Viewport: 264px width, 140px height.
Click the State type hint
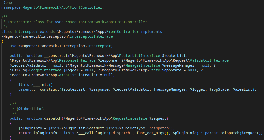click(154, 70)
